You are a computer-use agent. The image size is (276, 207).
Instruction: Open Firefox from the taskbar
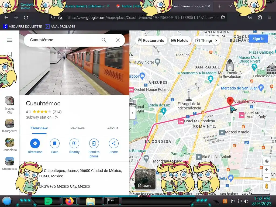[x=69, y=201]
